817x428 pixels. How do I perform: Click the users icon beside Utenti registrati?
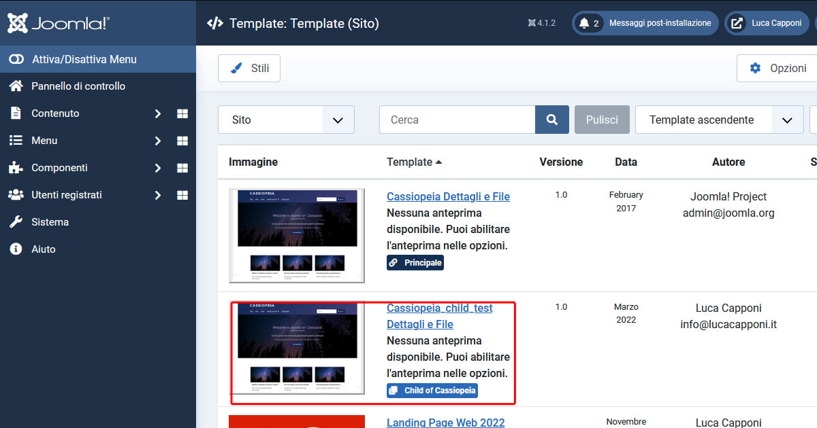(x=16, y=195)
